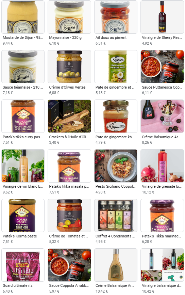View the Pate de gingembre Khanum jar priced 4,79 €

(x=116, y=116)
